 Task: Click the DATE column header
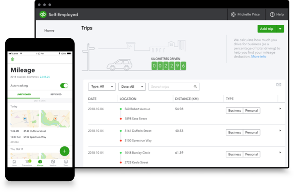[x=92, y=99]
